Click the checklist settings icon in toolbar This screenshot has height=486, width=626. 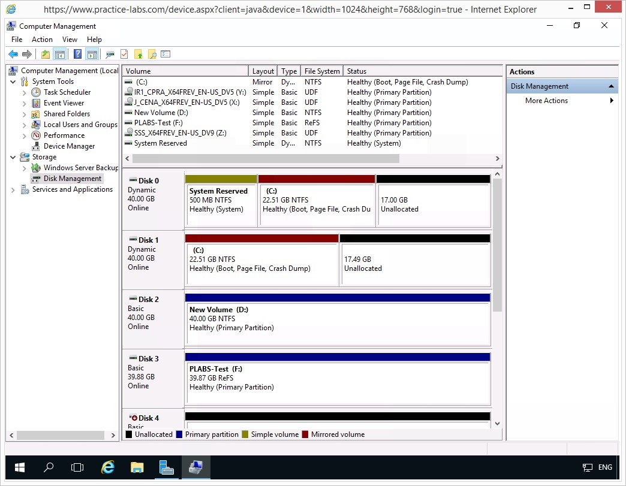click(x=166, y=55)
